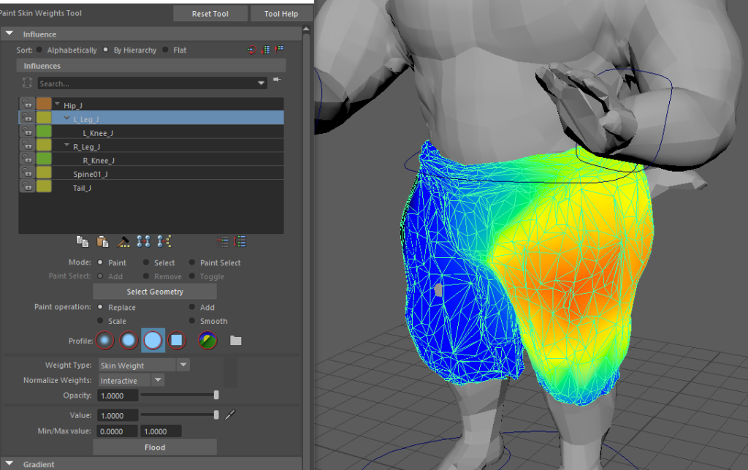748x470 pixels.
Task: Select the square brush profile
Action: pyautogui.click(x=176, y=340)
